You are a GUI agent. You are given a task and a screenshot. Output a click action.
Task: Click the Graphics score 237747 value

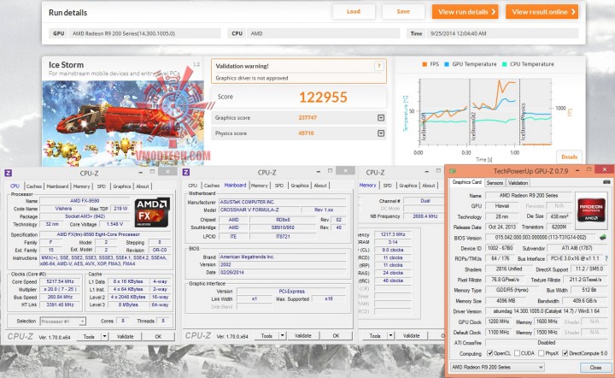(x=307, y=118)
